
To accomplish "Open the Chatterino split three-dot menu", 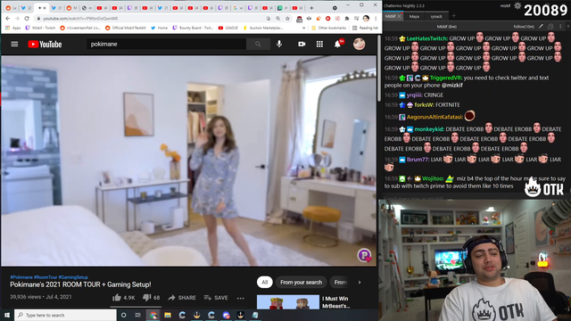I will coord(560,27).
